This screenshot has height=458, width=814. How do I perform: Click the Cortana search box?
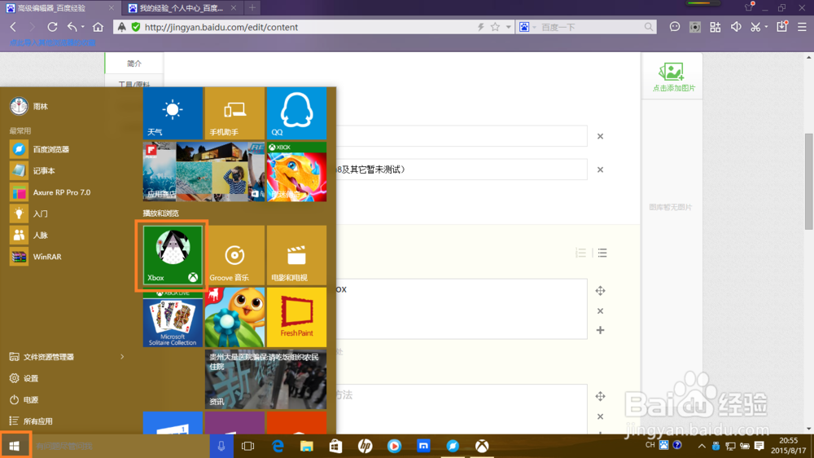120,446
